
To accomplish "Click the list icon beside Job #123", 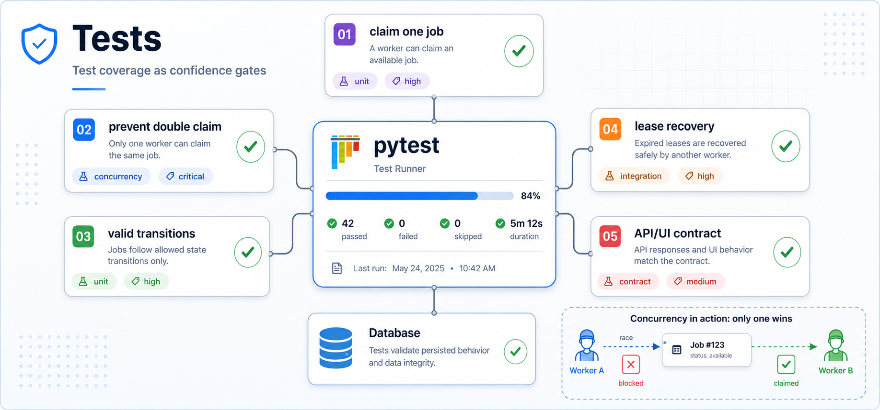I will tap(677, 350).
